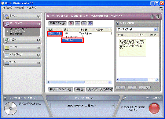This screenshot has width=165, height=119.
Task: Click the track list horizontal scrollbar thumb
Action: [67, 82]
